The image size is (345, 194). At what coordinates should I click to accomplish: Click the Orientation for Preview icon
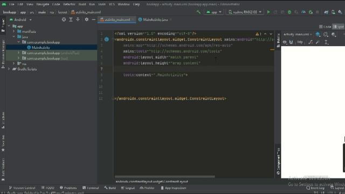click(326, 34)
